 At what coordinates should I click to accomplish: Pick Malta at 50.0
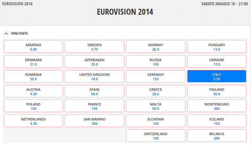(x=156, y=106)
